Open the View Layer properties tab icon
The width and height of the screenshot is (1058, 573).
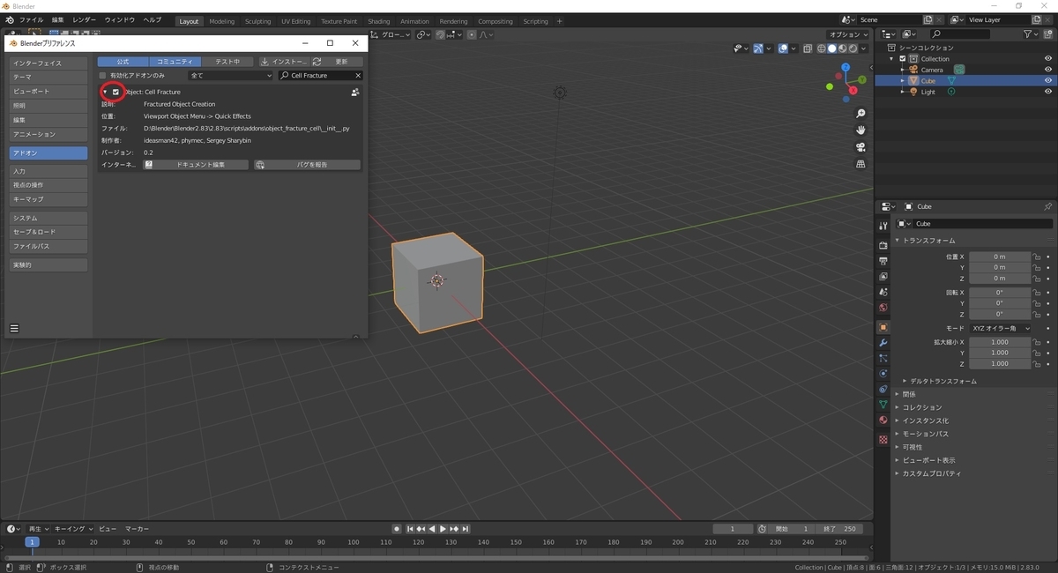tap(883, 277)
